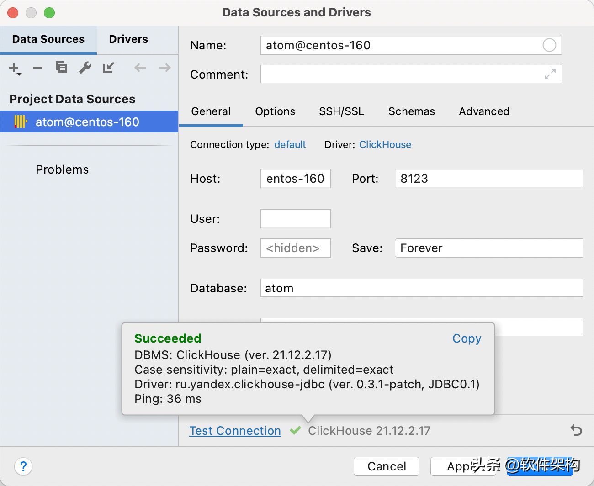Screen dimensions: 594x486
Task: Focus the hidden Password field
Action: (x=296, y=248)
